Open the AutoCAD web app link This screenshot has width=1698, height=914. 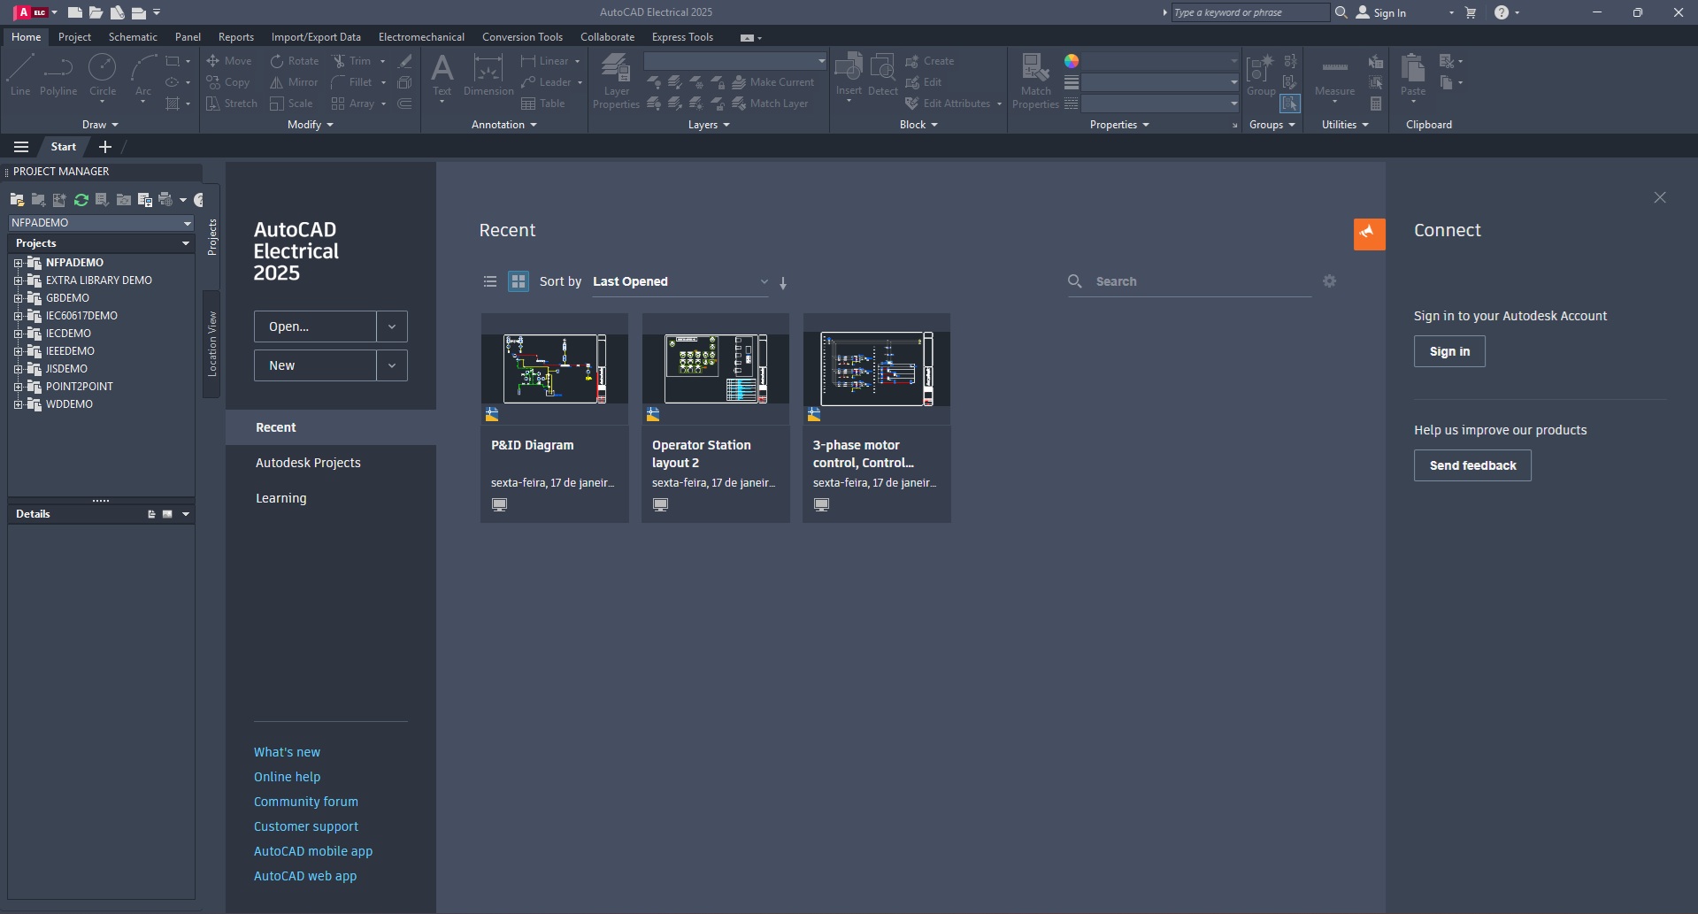pyautogui.click(x=305, y=876)
